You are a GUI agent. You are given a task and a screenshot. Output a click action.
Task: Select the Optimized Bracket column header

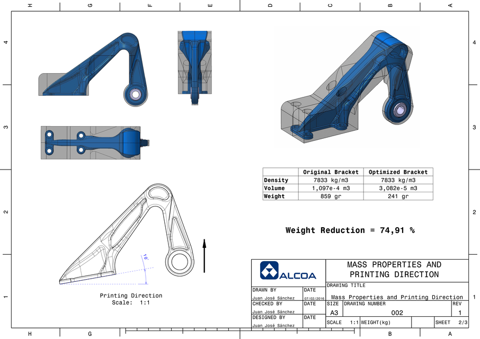click(x=399, y=172)
